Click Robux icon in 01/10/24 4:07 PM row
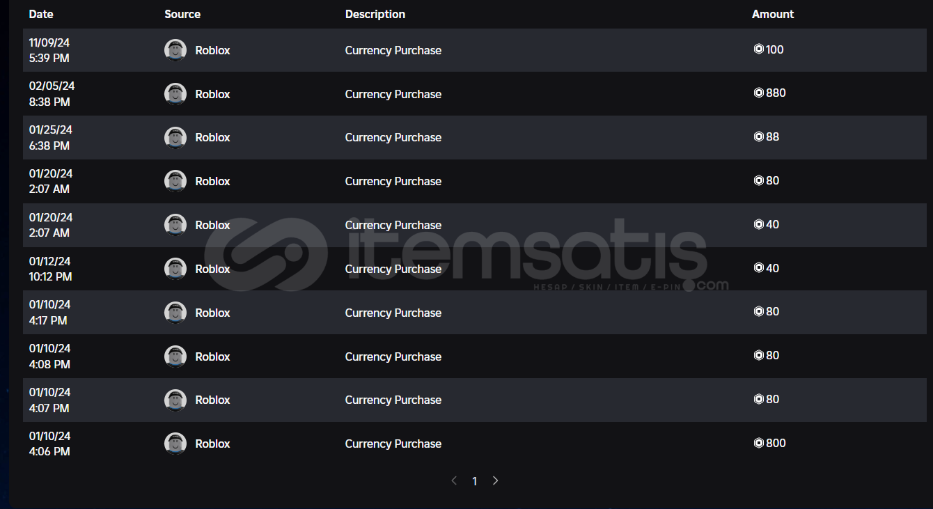933x509 pixels. [x=759, y=399]
